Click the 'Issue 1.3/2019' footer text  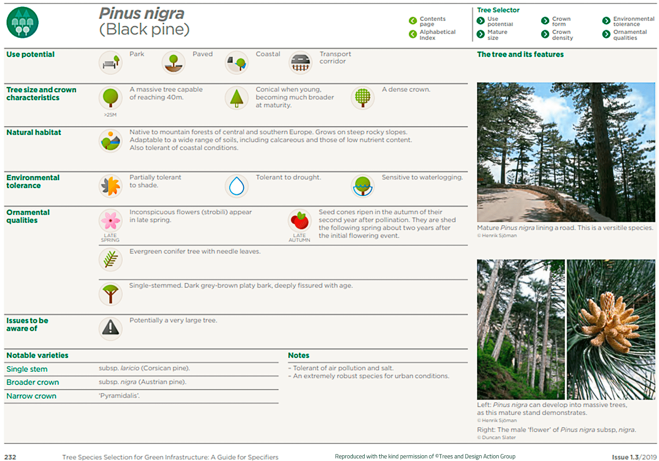coord(634,457)
